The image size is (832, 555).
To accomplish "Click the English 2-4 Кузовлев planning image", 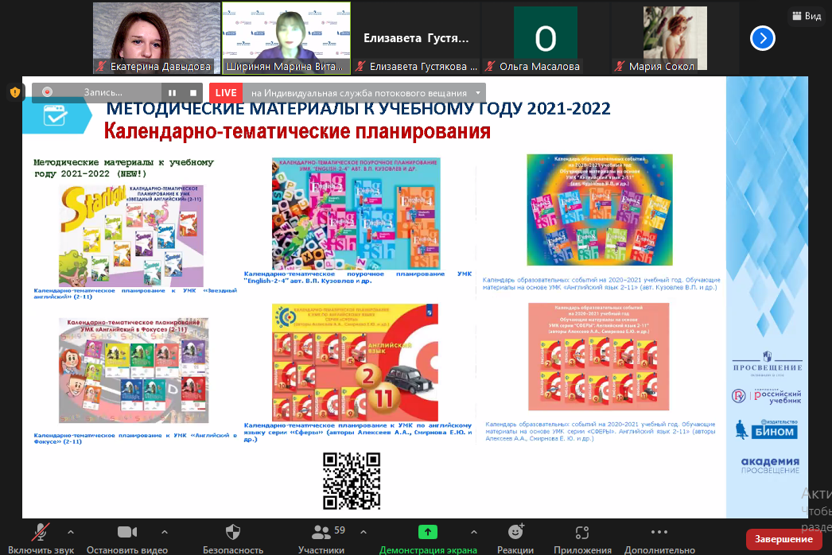I will pyautogui.click(x=356, y=213).
